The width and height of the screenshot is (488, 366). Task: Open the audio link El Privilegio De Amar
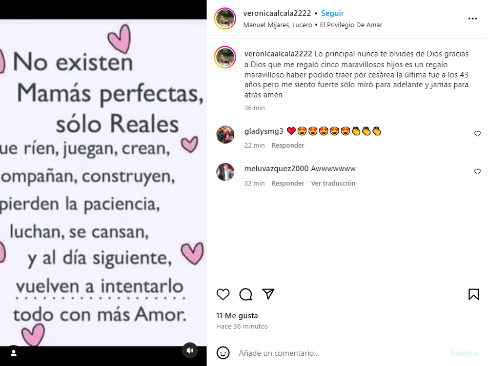point(351,25)
